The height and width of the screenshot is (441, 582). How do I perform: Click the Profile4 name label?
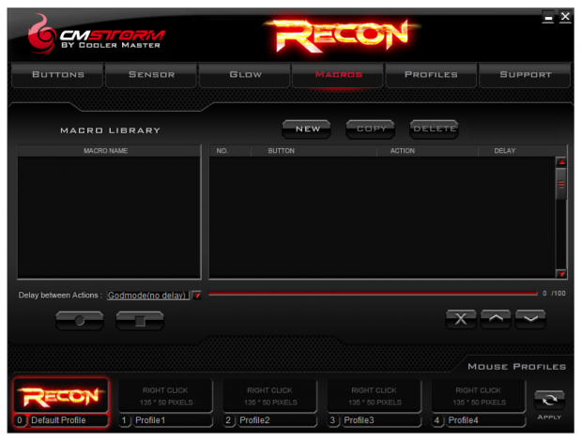pos(485,420)
